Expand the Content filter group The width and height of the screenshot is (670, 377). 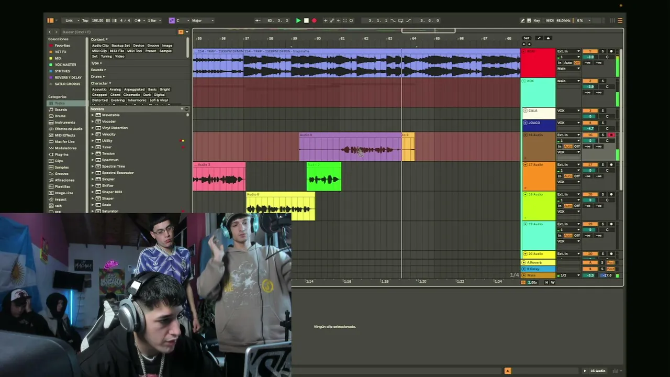click(99, 39)
